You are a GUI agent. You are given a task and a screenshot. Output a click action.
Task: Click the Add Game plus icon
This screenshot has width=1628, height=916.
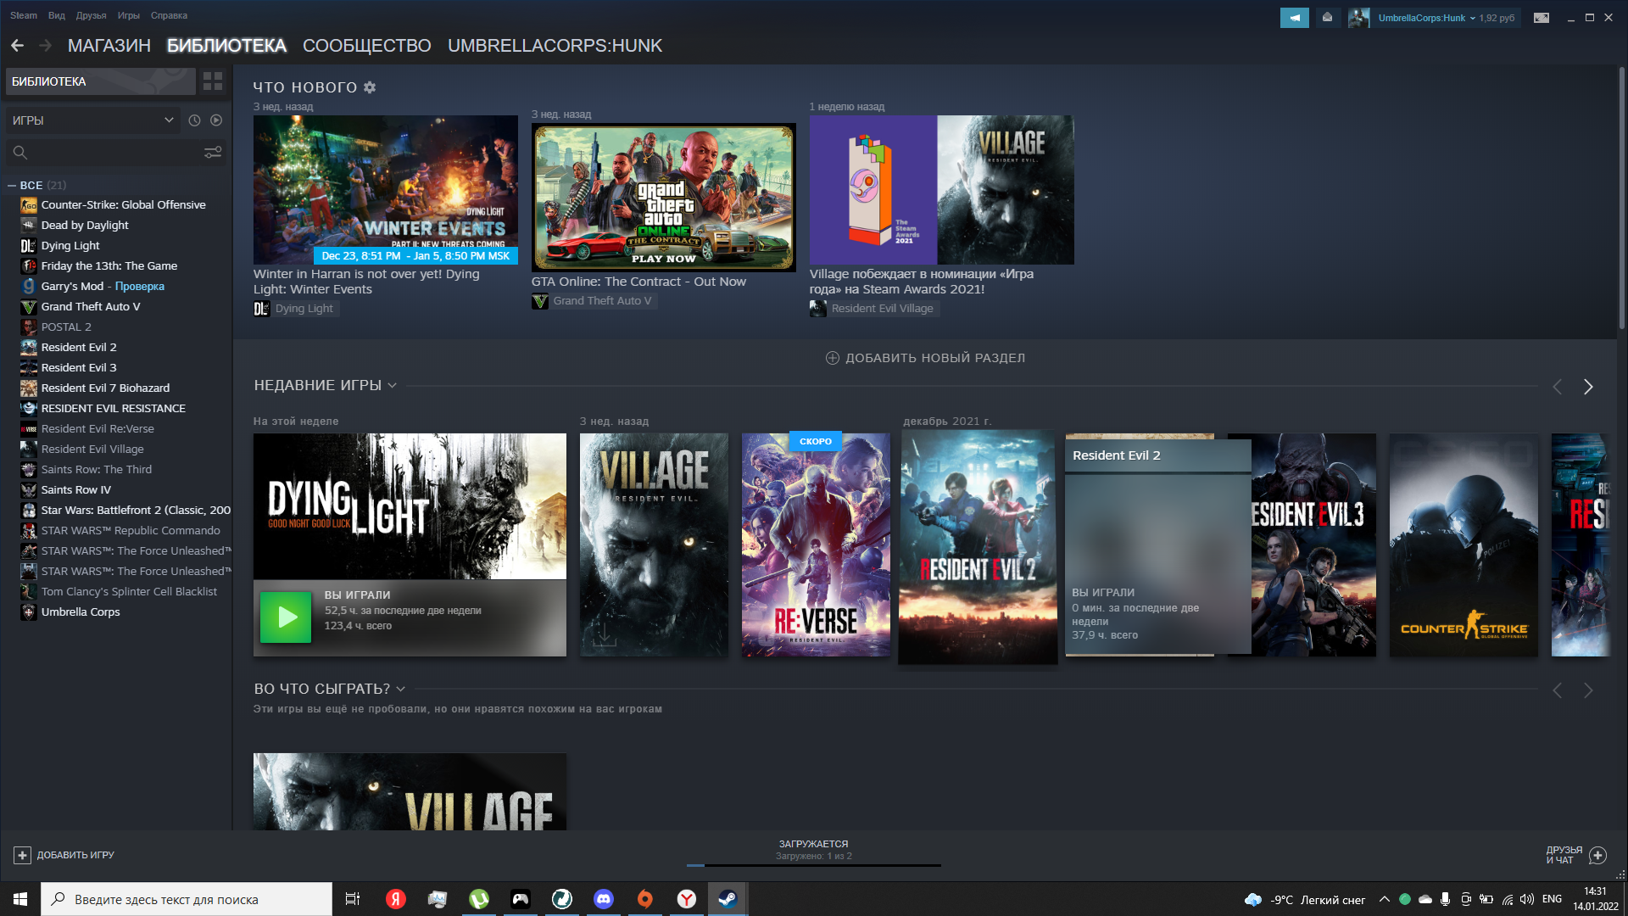coord(23,855)
